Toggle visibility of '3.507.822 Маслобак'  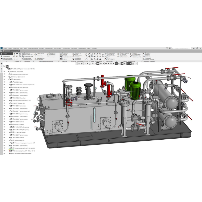(x=4, y=98)
